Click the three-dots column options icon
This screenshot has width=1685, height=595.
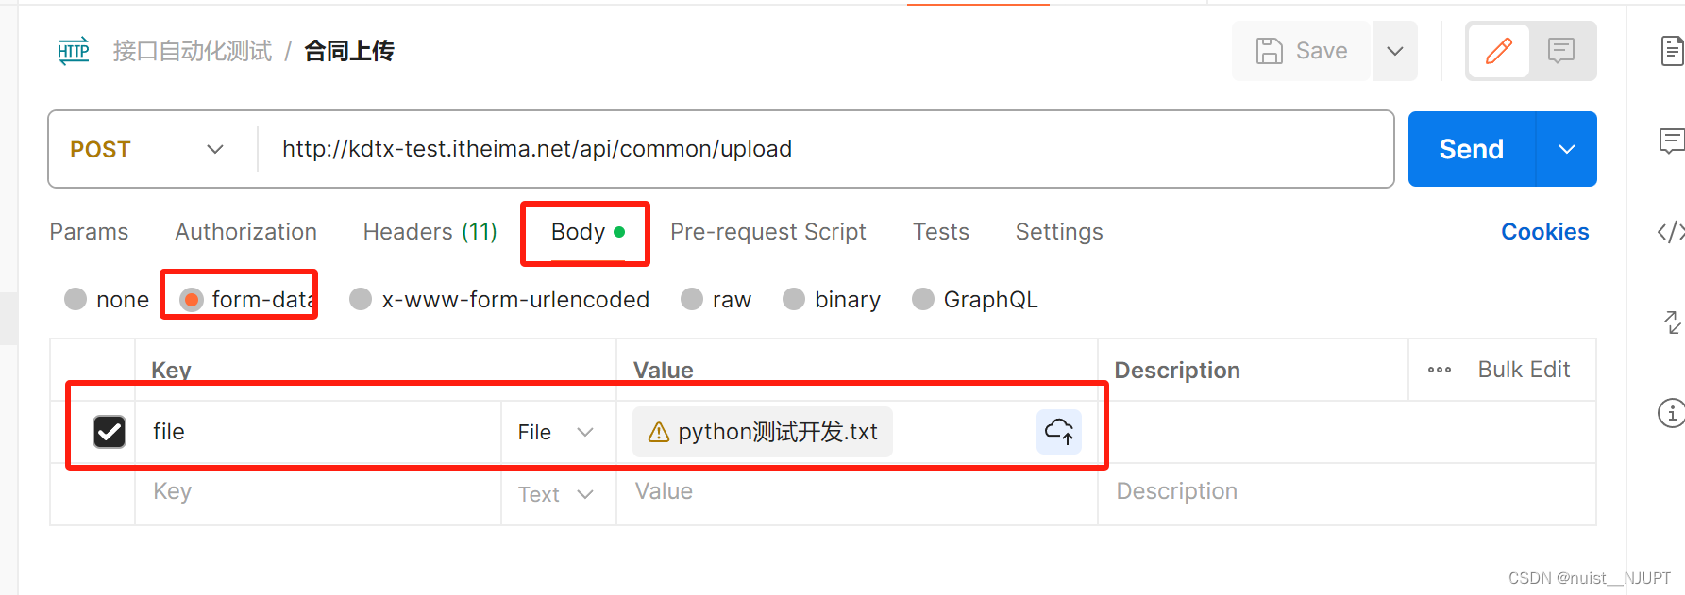[1440, 370]
